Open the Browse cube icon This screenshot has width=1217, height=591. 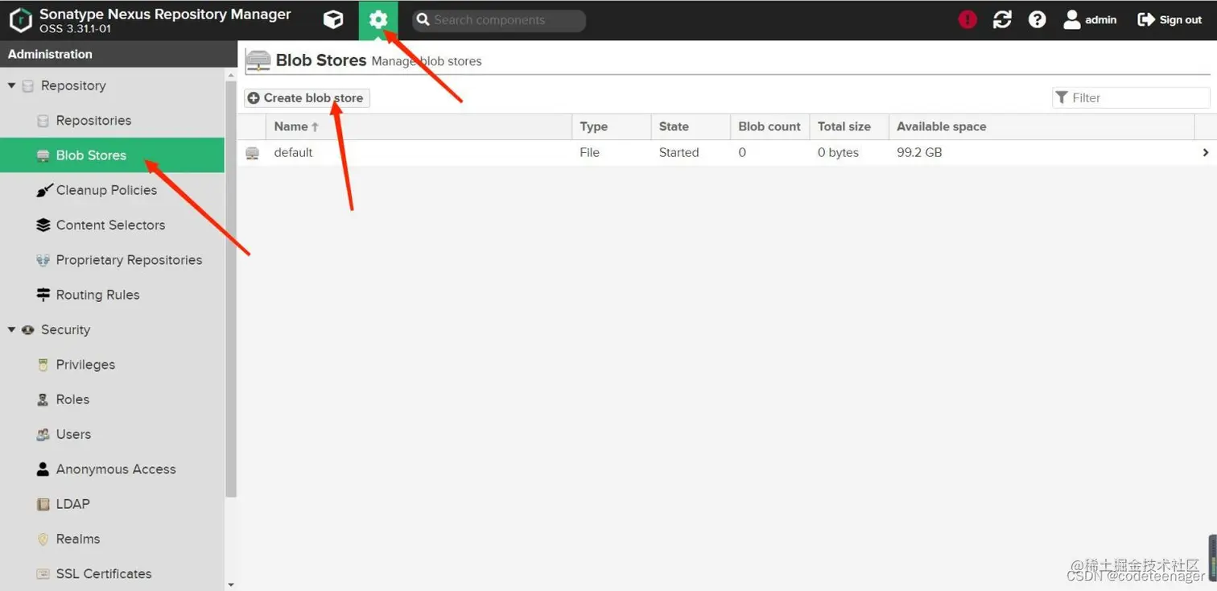click(333, 20)
